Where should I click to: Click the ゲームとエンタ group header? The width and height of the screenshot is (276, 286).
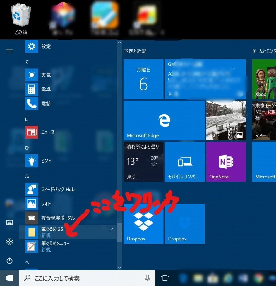point(264,51)
